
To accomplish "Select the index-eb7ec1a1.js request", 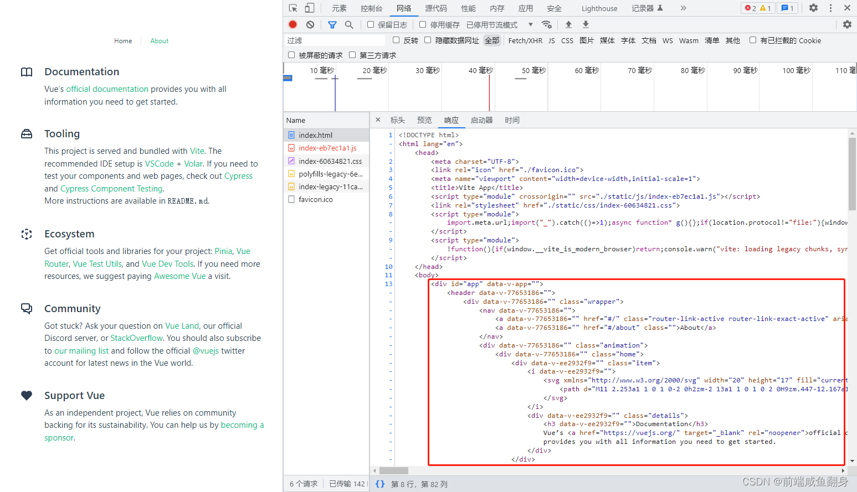I will (x=326, y=148).
